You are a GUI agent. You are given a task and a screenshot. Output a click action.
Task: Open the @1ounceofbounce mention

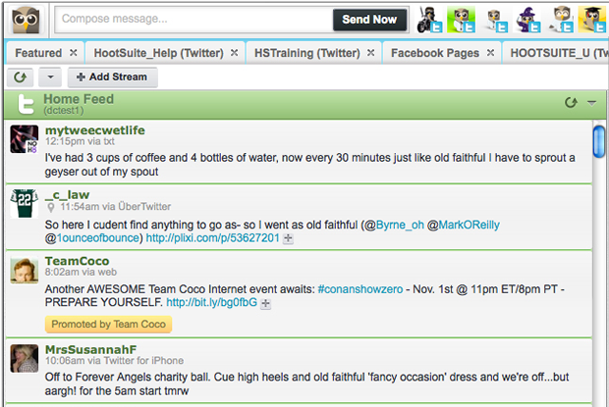coord(98,238)
